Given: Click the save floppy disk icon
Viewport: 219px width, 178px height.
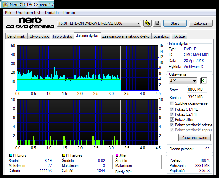Looking at the screenshot, I should pyautogui.click(x=157, y=23).
